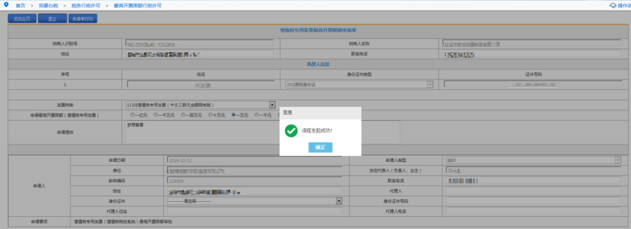Select the 一万元 radio option
This screenshot has width=631, height=229.
coord(233,115)
